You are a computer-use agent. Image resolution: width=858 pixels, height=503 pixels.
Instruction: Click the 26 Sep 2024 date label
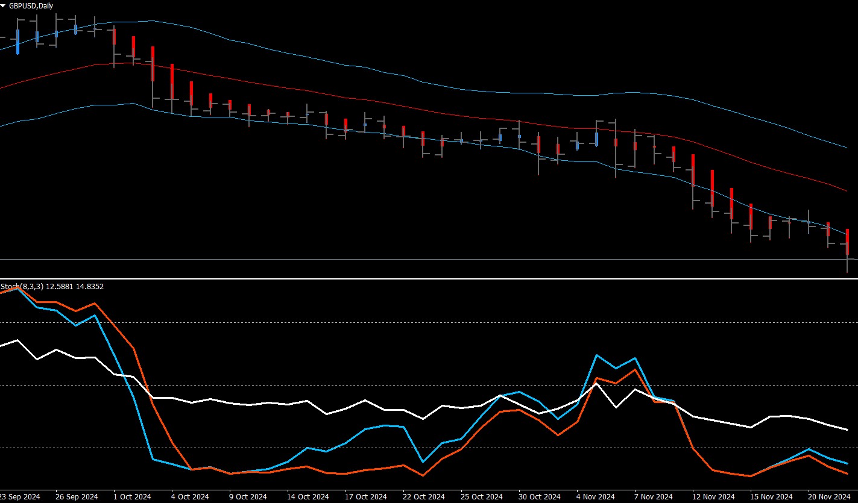click(78, 497)
